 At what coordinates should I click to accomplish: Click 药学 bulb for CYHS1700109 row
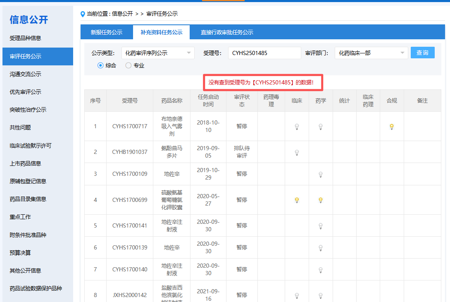321,175
